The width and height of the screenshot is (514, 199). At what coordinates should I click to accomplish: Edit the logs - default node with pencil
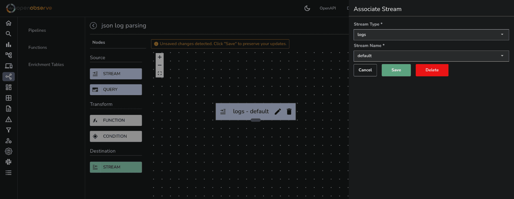click(x=278, y=112)
